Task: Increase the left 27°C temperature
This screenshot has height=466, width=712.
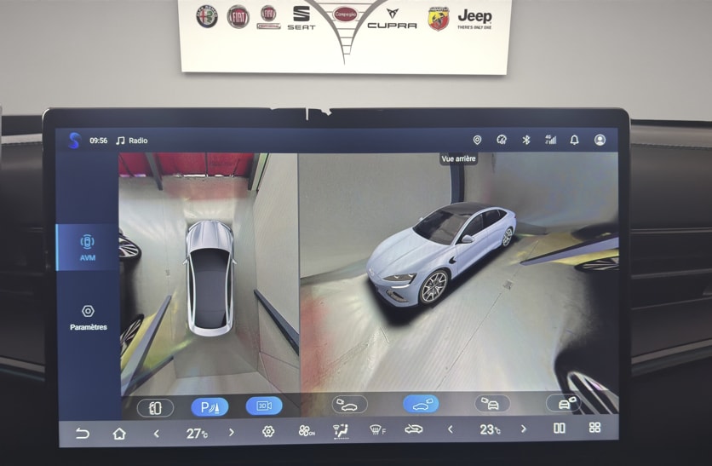Action: [231, 433]
